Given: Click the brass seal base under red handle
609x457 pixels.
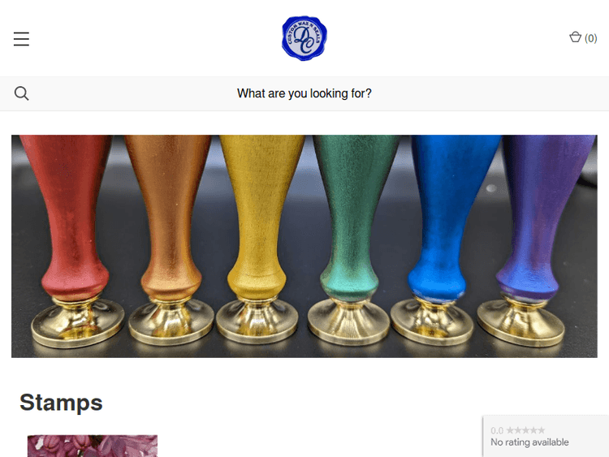Looking at the screenshot, I should [x=78, y=321].
